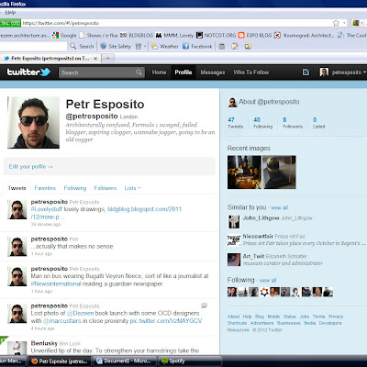Open the Messages menu item
The image size is (367, 367).
point(213,72)
